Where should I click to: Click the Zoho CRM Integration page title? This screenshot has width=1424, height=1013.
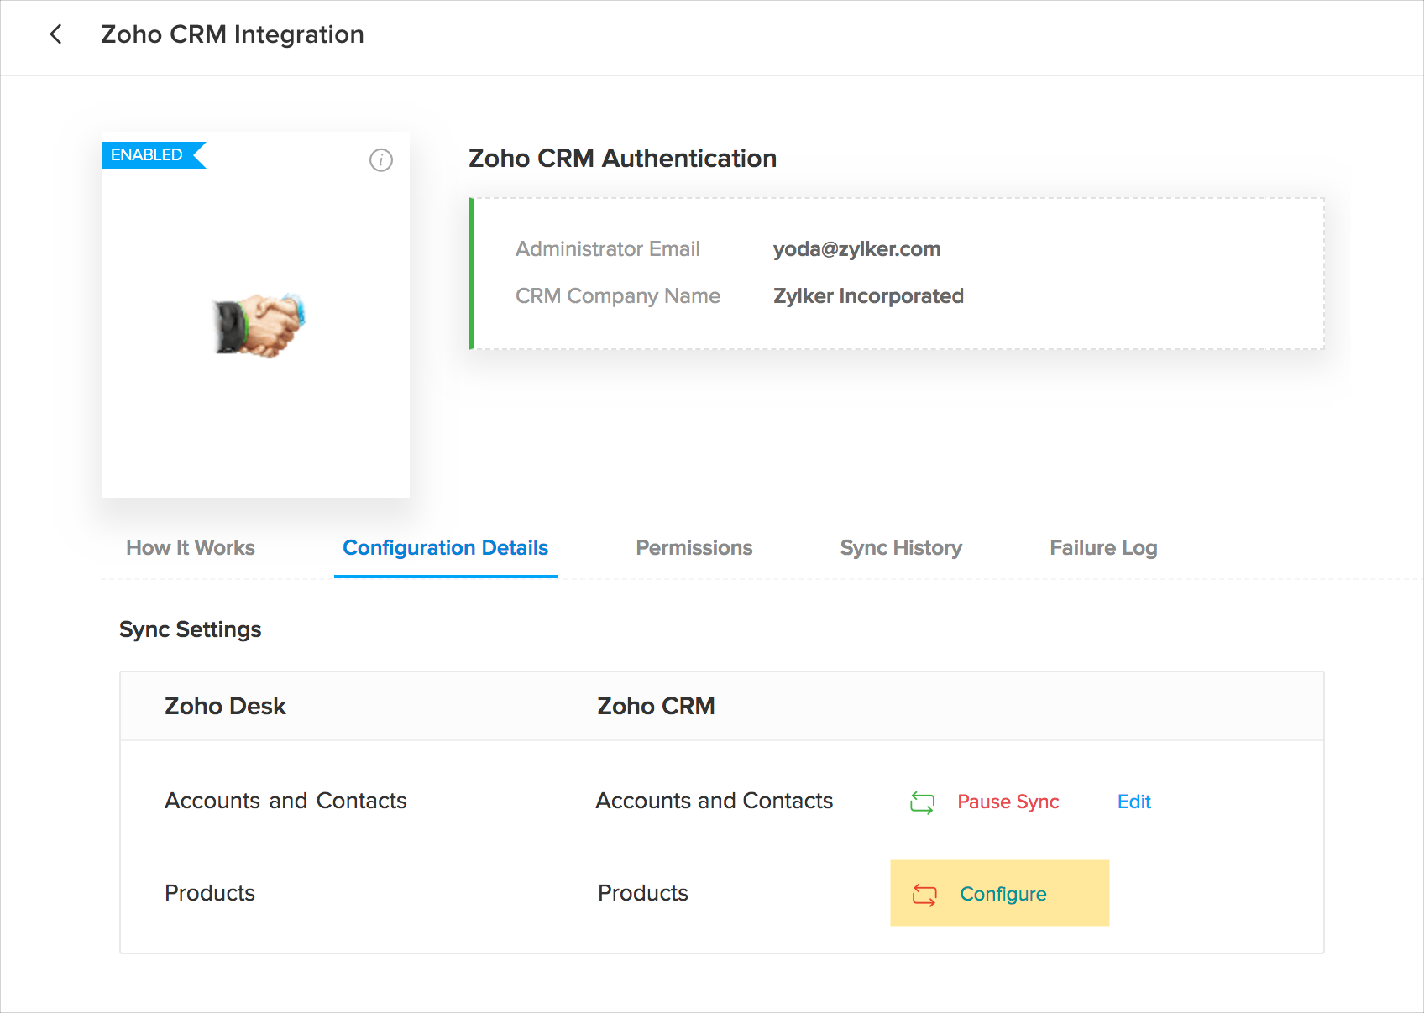(x=233, y=34)
